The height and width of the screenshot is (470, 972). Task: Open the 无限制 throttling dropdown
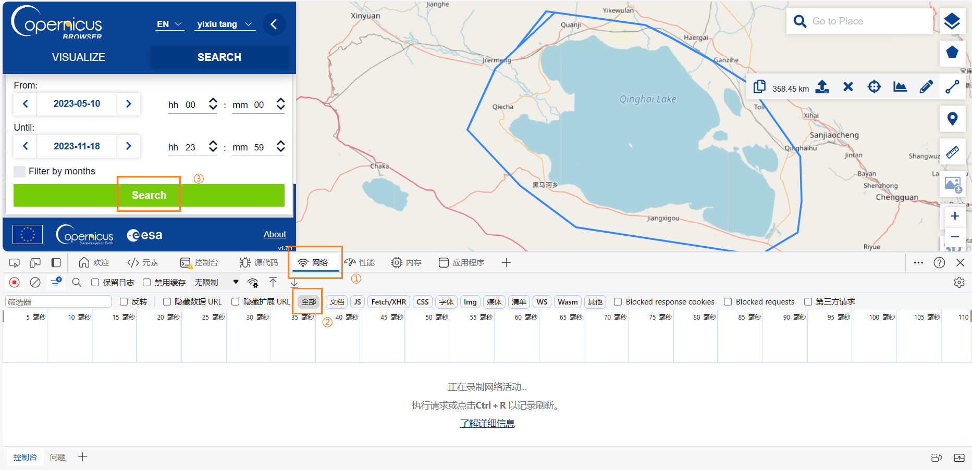point(216,282)
